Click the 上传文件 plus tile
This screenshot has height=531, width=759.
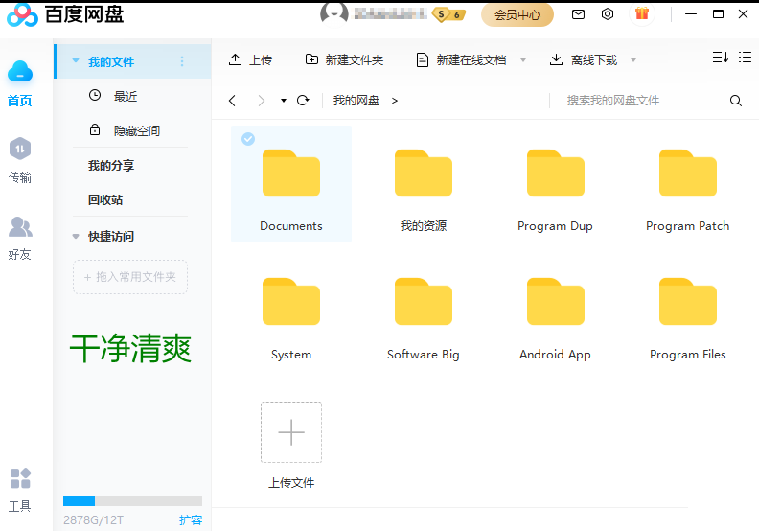[291, 432]
